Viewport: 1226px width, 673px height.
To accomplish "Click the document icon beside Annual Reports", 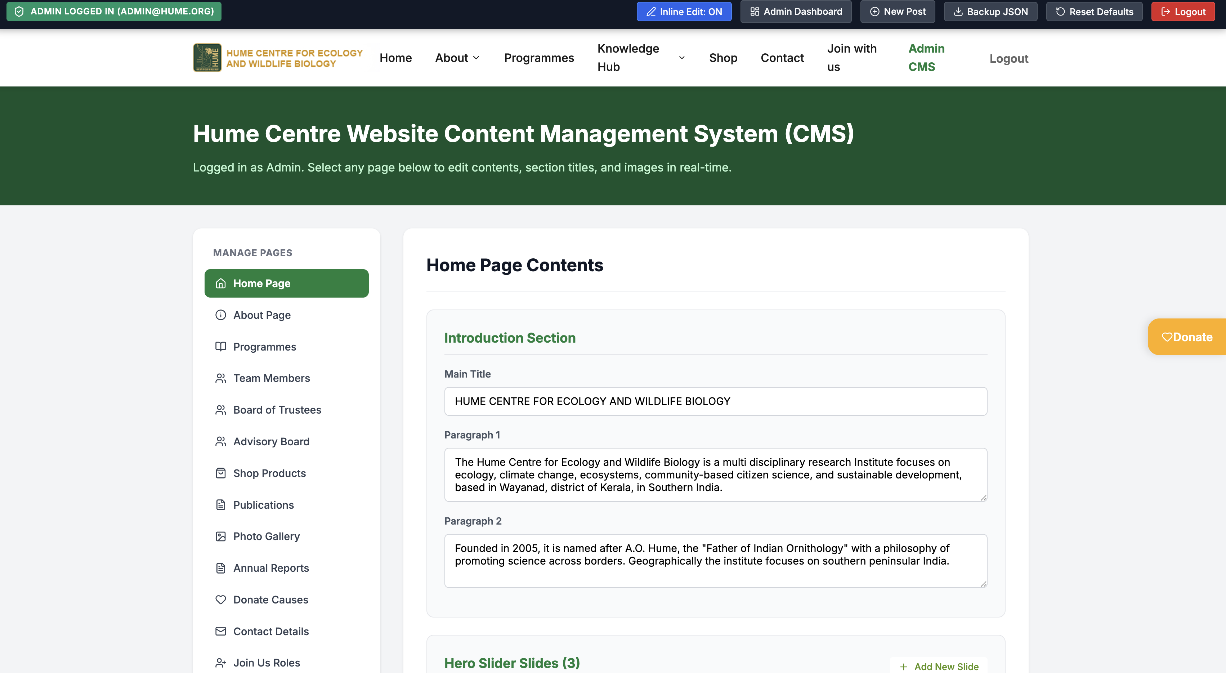I will point(220,568).
